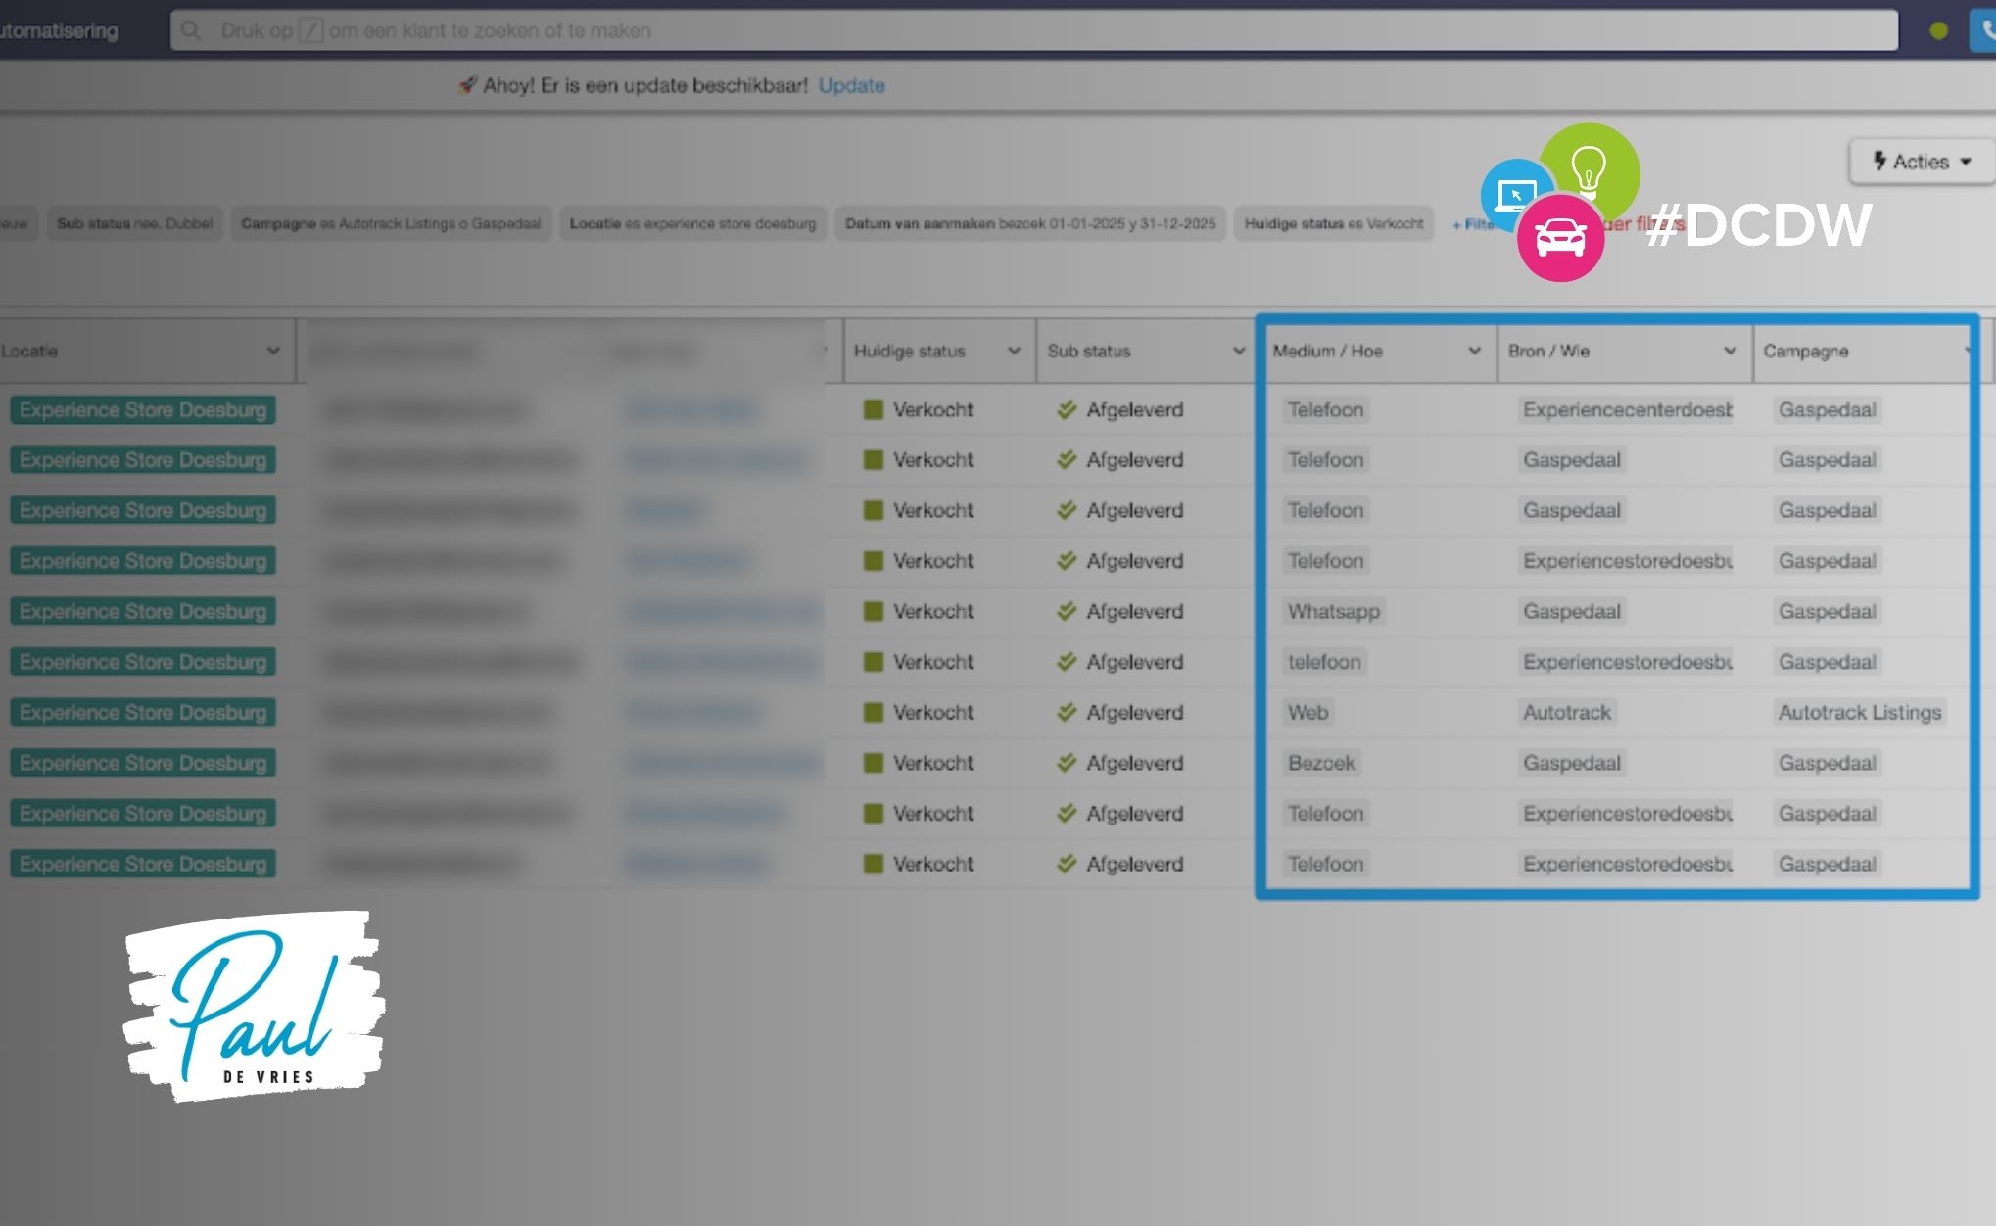
Task: Click the green online status dot
Action: coord(1938,31)
